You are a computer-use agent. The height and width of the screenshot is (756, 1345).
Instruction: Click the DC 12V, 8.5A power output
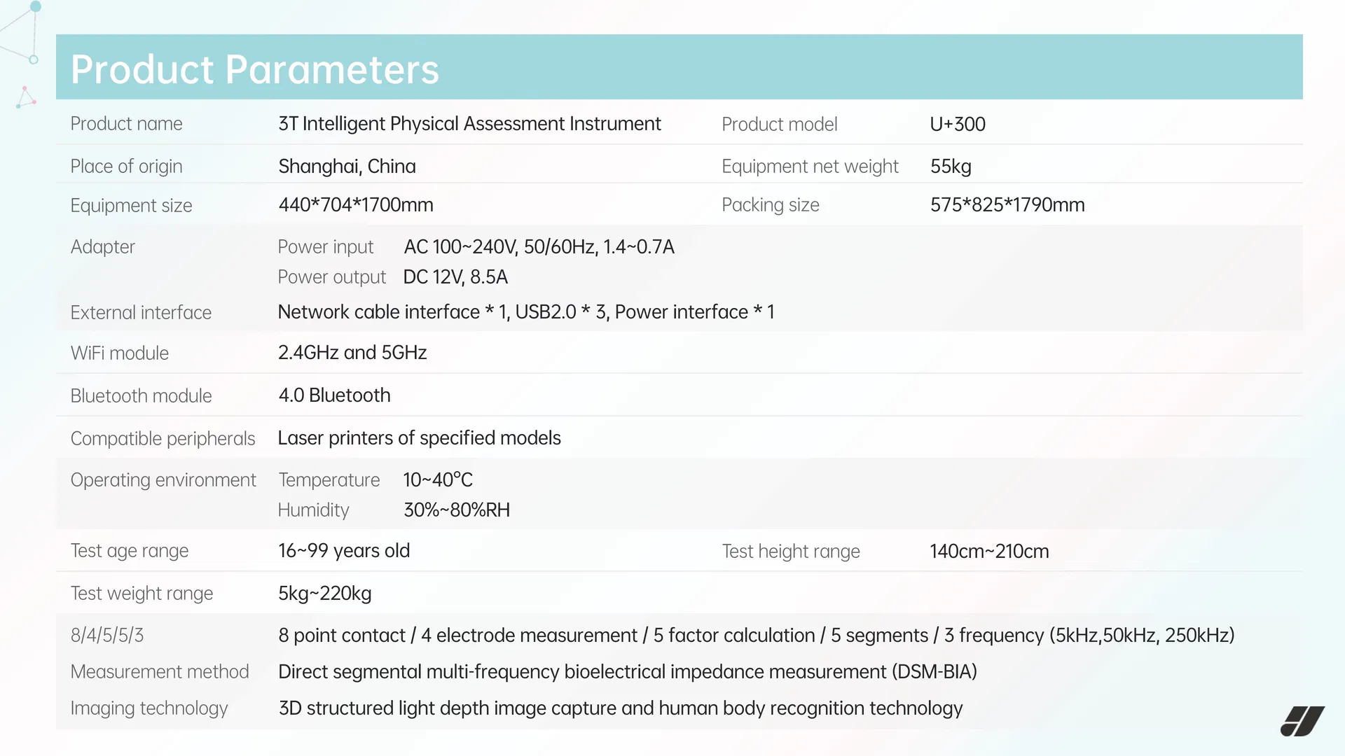(x=455, y=277)
